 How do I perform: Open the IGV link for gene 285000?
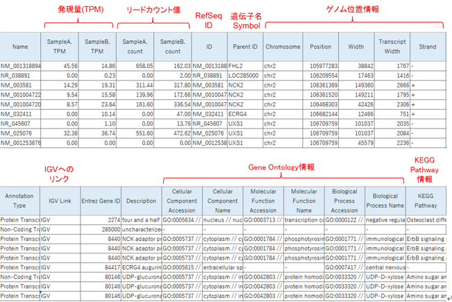click(60, 230)
